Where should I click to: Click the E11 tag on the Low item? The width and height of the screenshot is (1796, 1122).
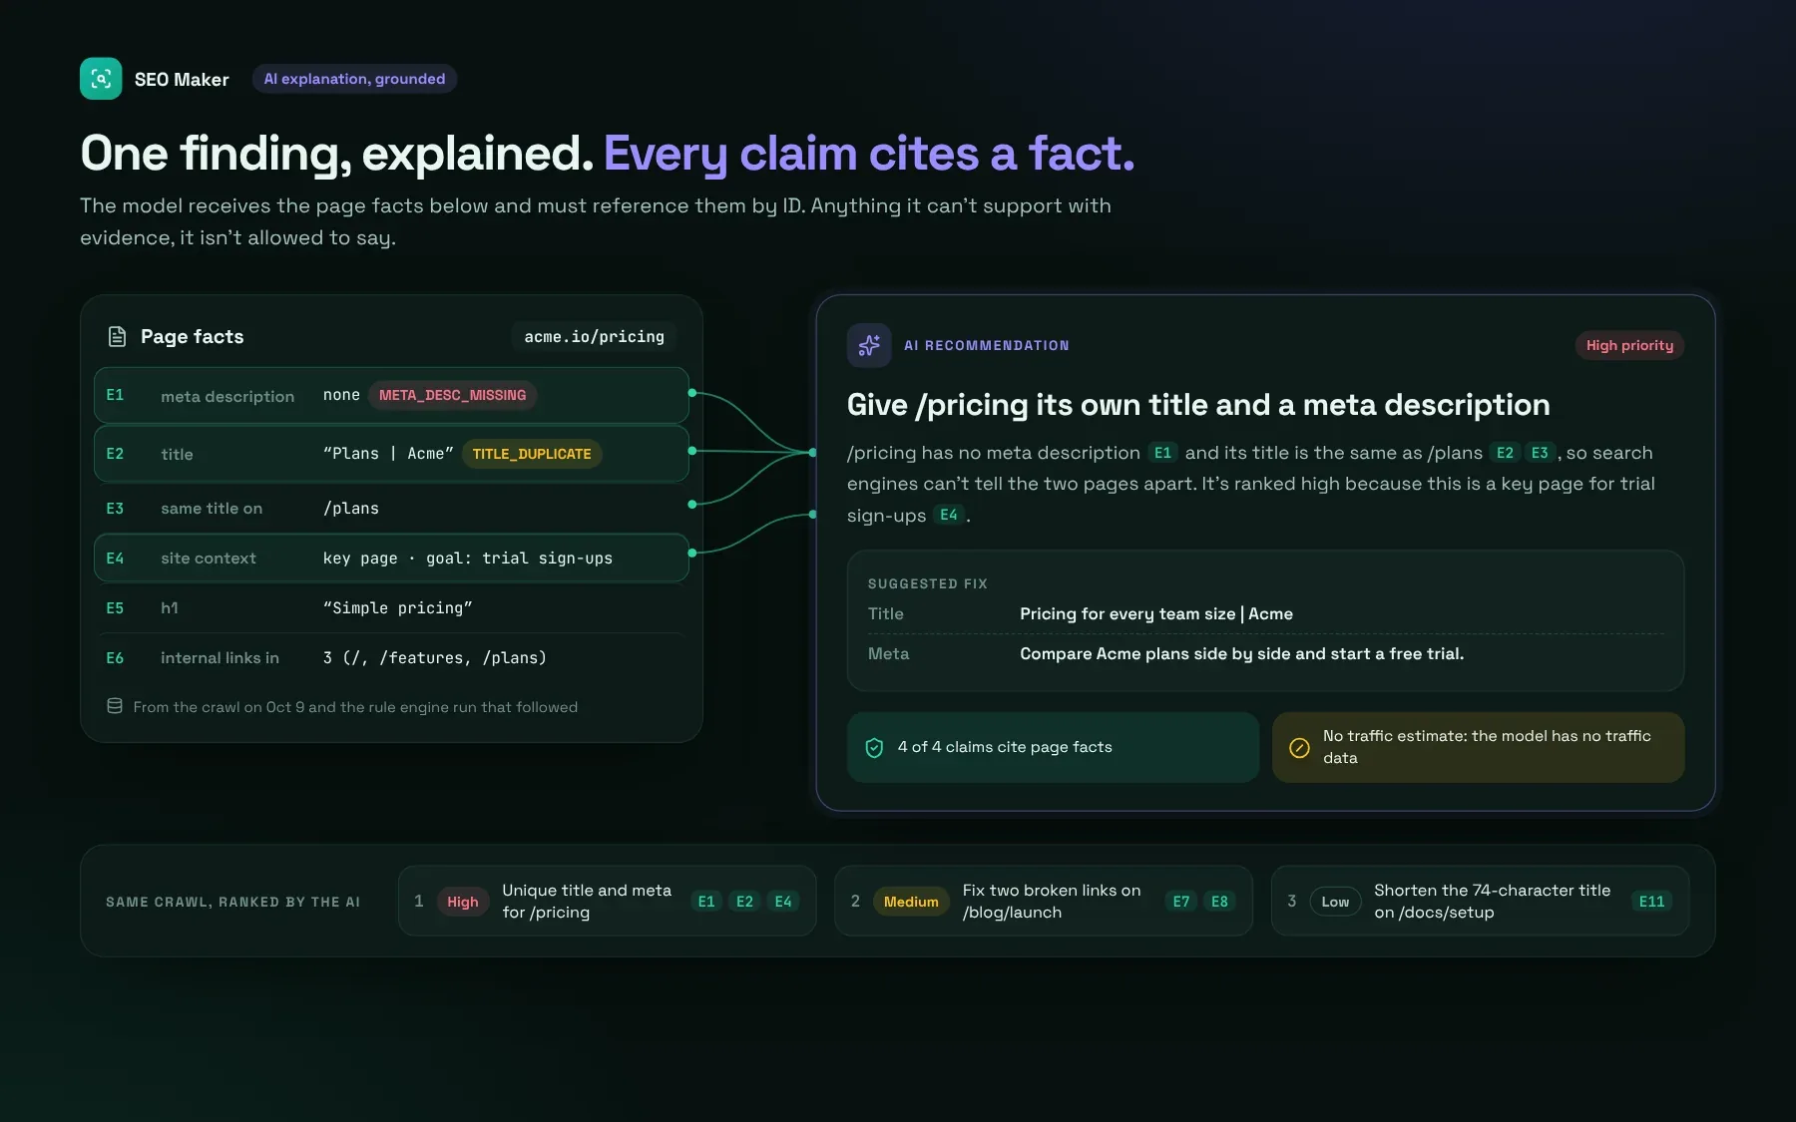pos(1651,902)
